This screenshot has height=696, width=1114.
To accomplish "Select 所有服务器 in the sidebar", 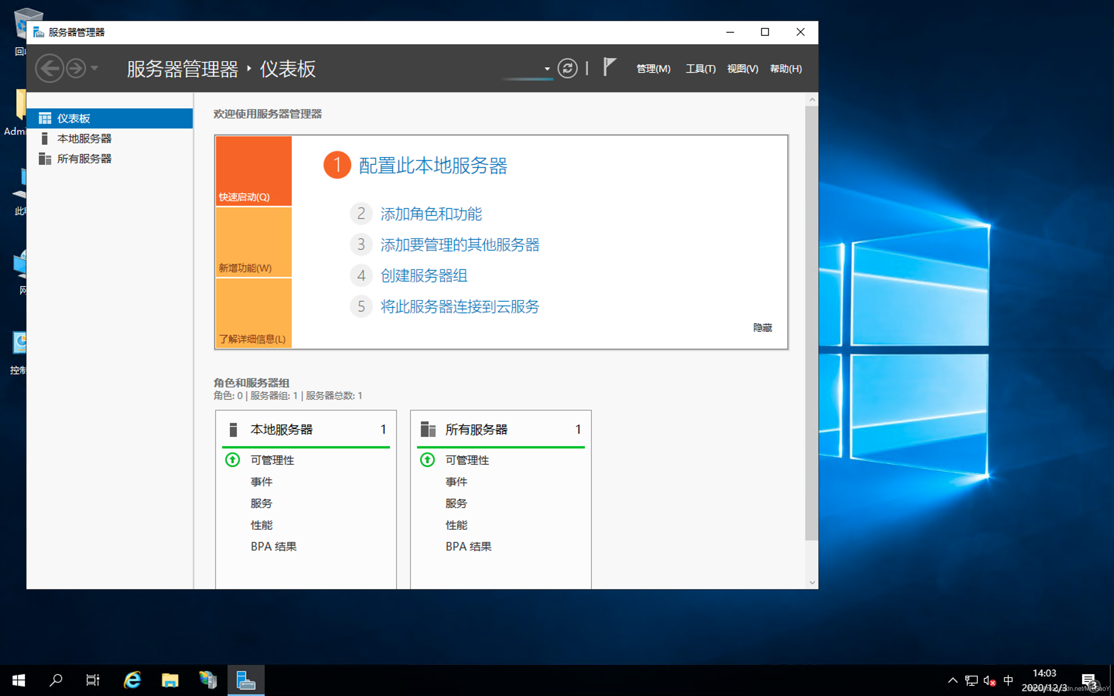I will [x=109, y=159].
